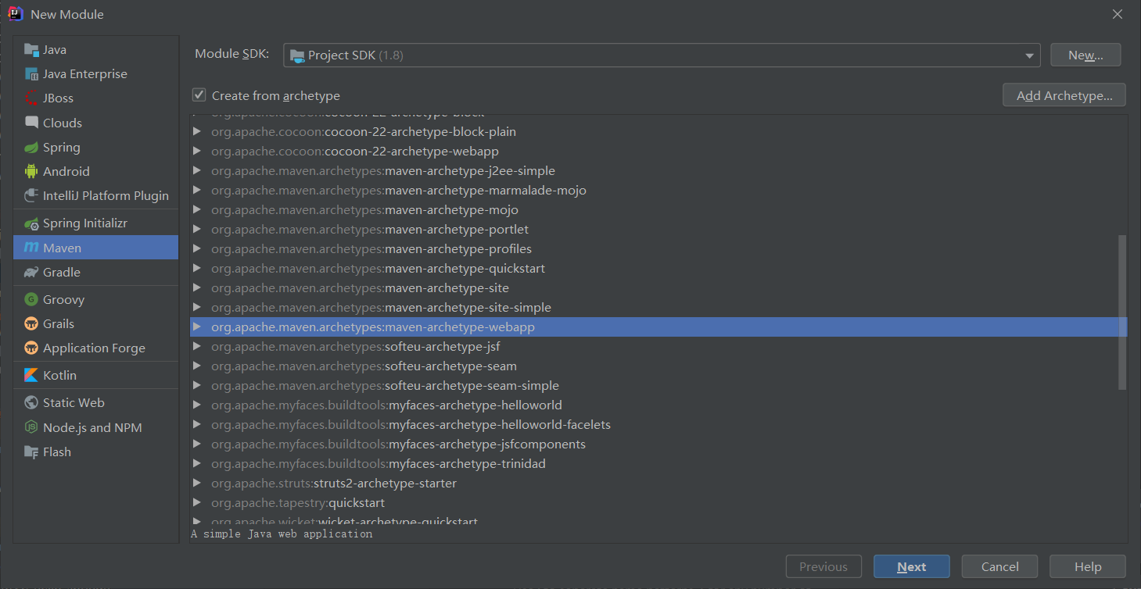This screenshot has width=1141, height=589.
Task: Click the Application Forge icon
Action: point(31,348)
